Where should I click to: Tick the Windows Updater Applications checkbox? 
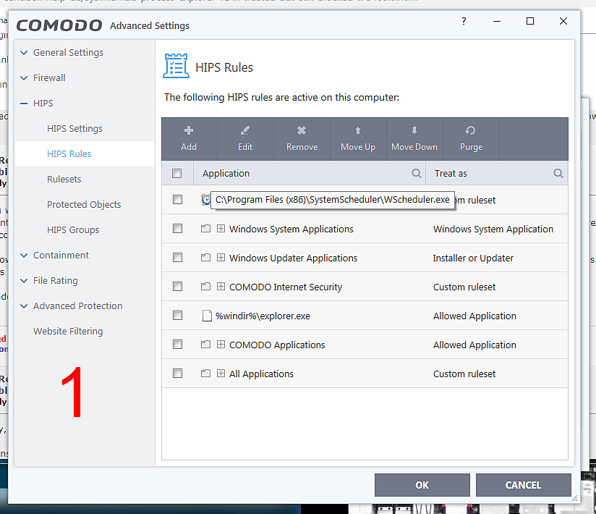177,258
